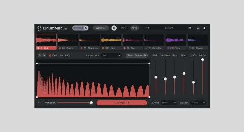Expand the Choke dropdown
244x132 pixels.
[169, 103]
